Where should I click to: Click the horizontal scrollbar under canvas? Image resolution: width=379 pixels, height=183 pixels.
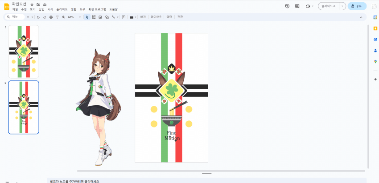[221, 171]
